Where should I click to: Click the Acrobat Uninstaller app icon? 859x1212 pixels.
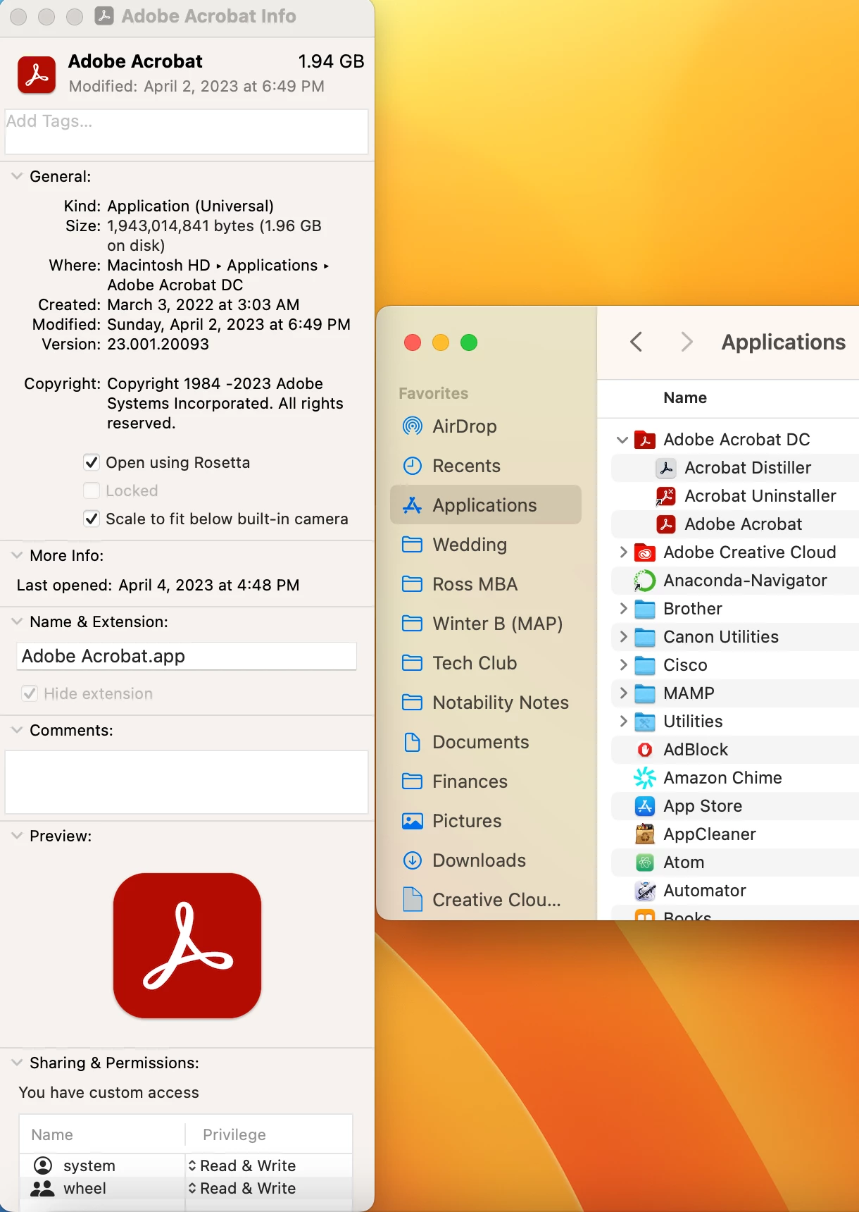coord(666,496)
